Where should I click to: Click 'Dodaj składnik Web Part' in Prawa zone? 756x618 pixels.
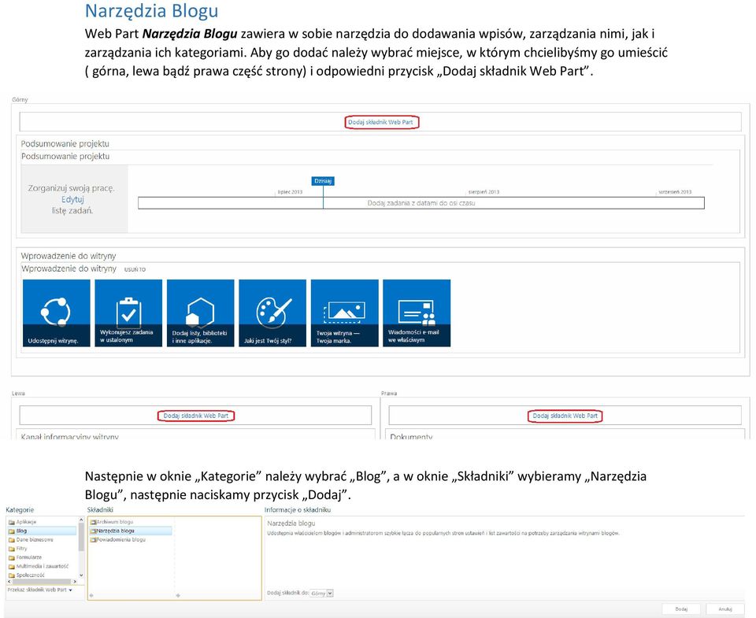pos(565,416)
